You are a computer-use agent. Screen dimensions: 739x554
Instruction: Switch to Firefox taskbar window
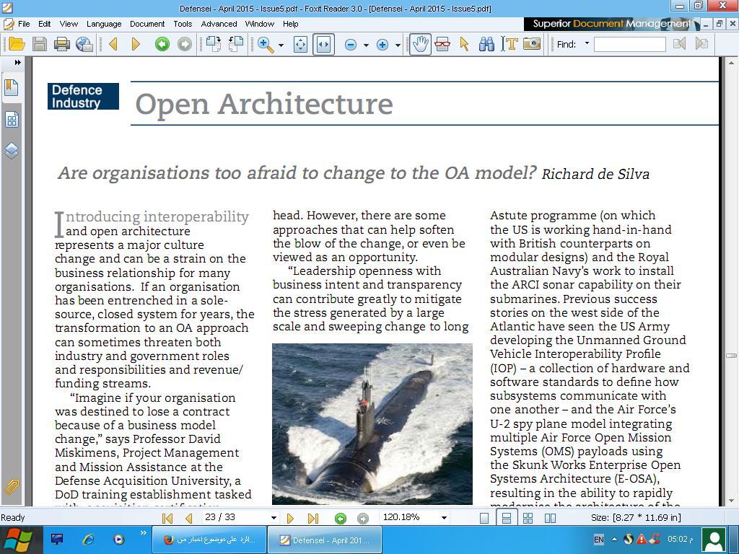[x=209, y=540]
